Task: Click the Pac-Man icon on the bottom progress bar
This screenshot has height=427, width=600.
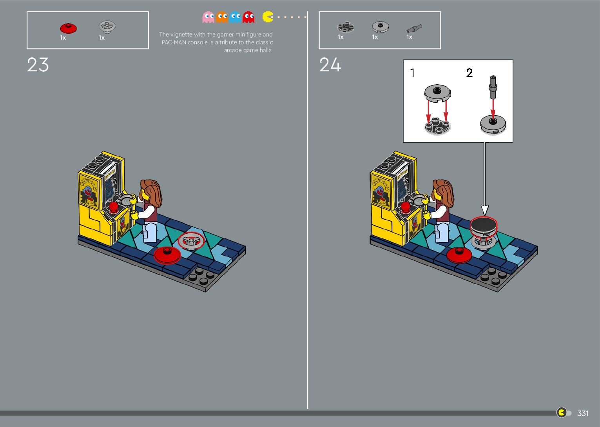Action: click(562, 412)
